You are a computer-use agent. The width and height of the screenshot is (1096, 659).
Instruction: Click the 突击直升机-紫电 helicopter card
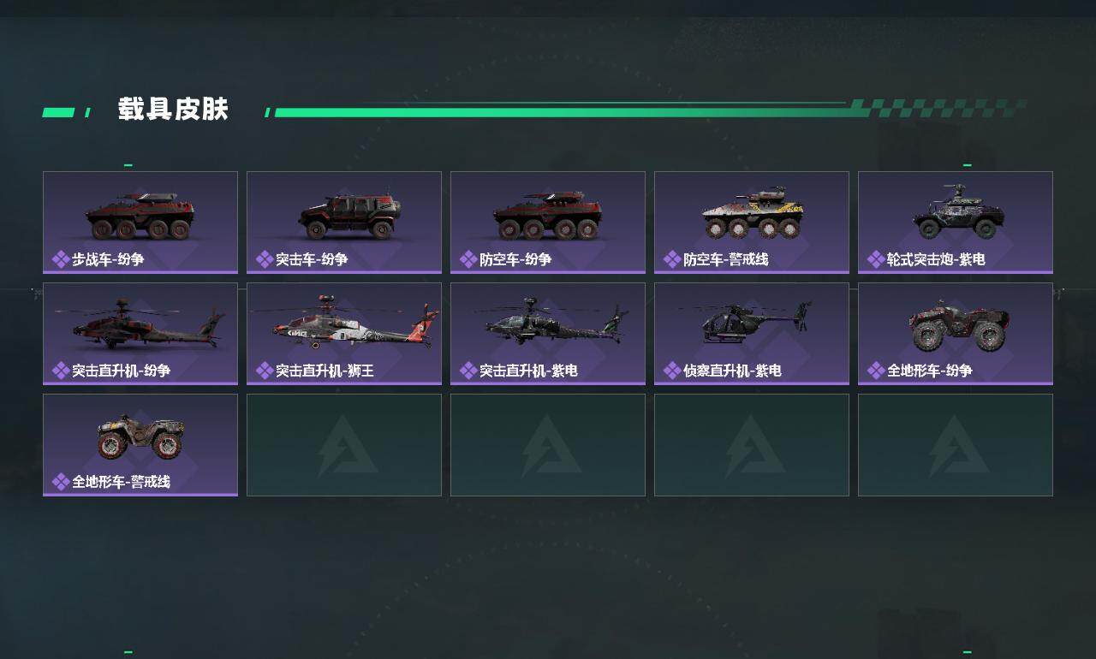pyautogui.click(x=548, y=334)
